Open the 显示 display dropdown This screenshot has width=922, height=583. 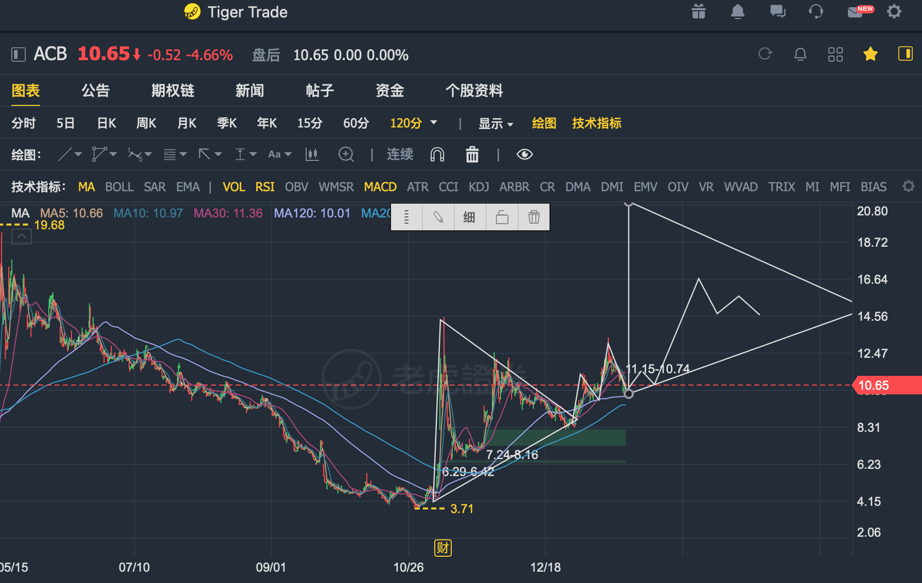click(496, 123)
